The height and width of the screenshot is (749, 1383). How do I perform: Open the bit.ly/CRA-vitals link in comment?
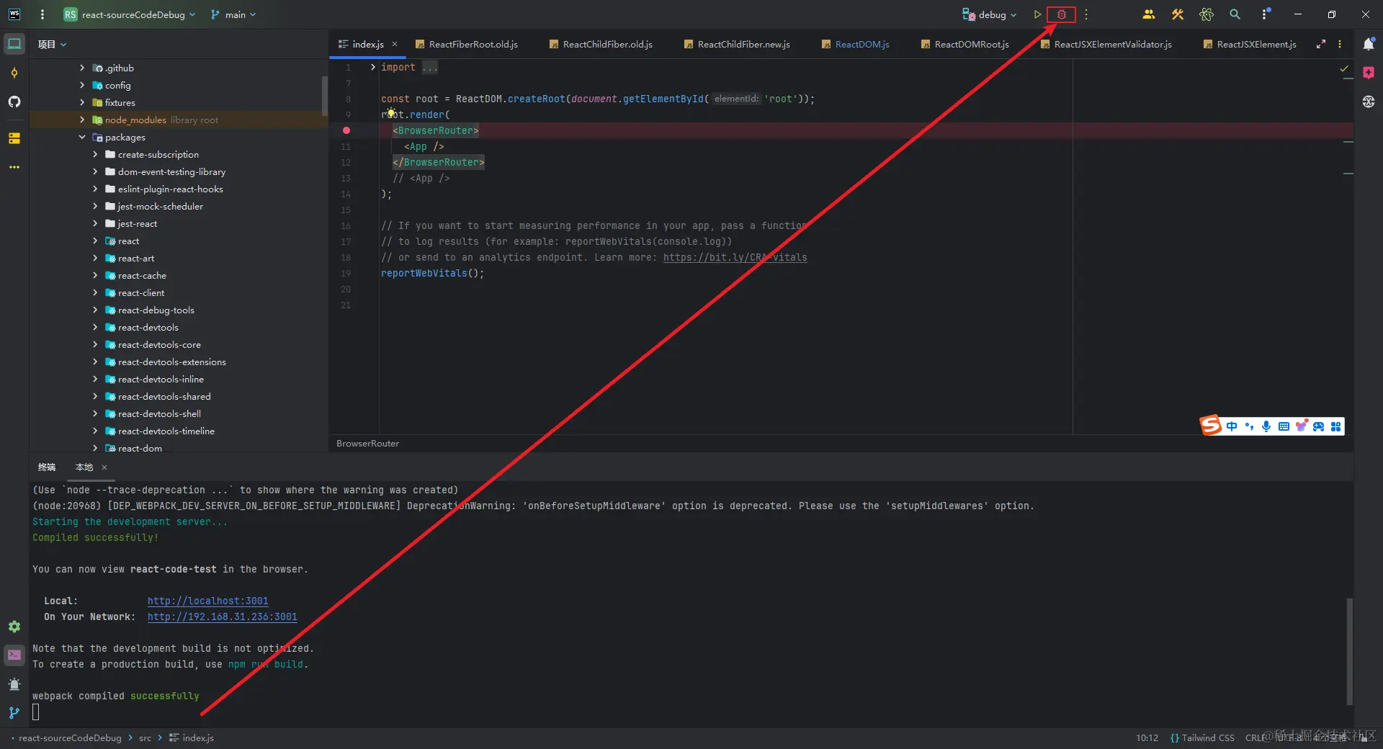735,257
